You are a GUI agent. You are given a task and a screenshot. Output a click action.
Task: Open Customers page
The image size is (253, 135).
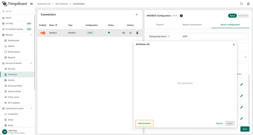[17, 114]
